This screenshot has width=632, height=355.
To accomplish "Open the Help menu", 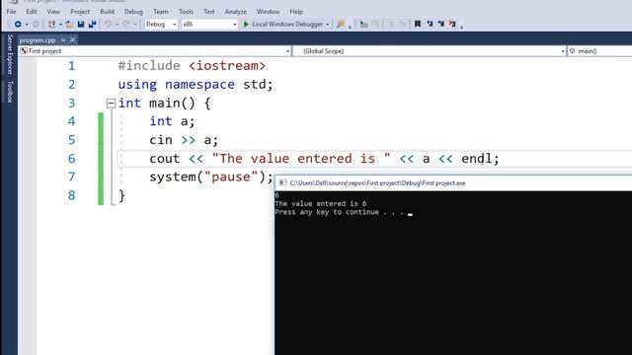I will (x=296, y=12).
